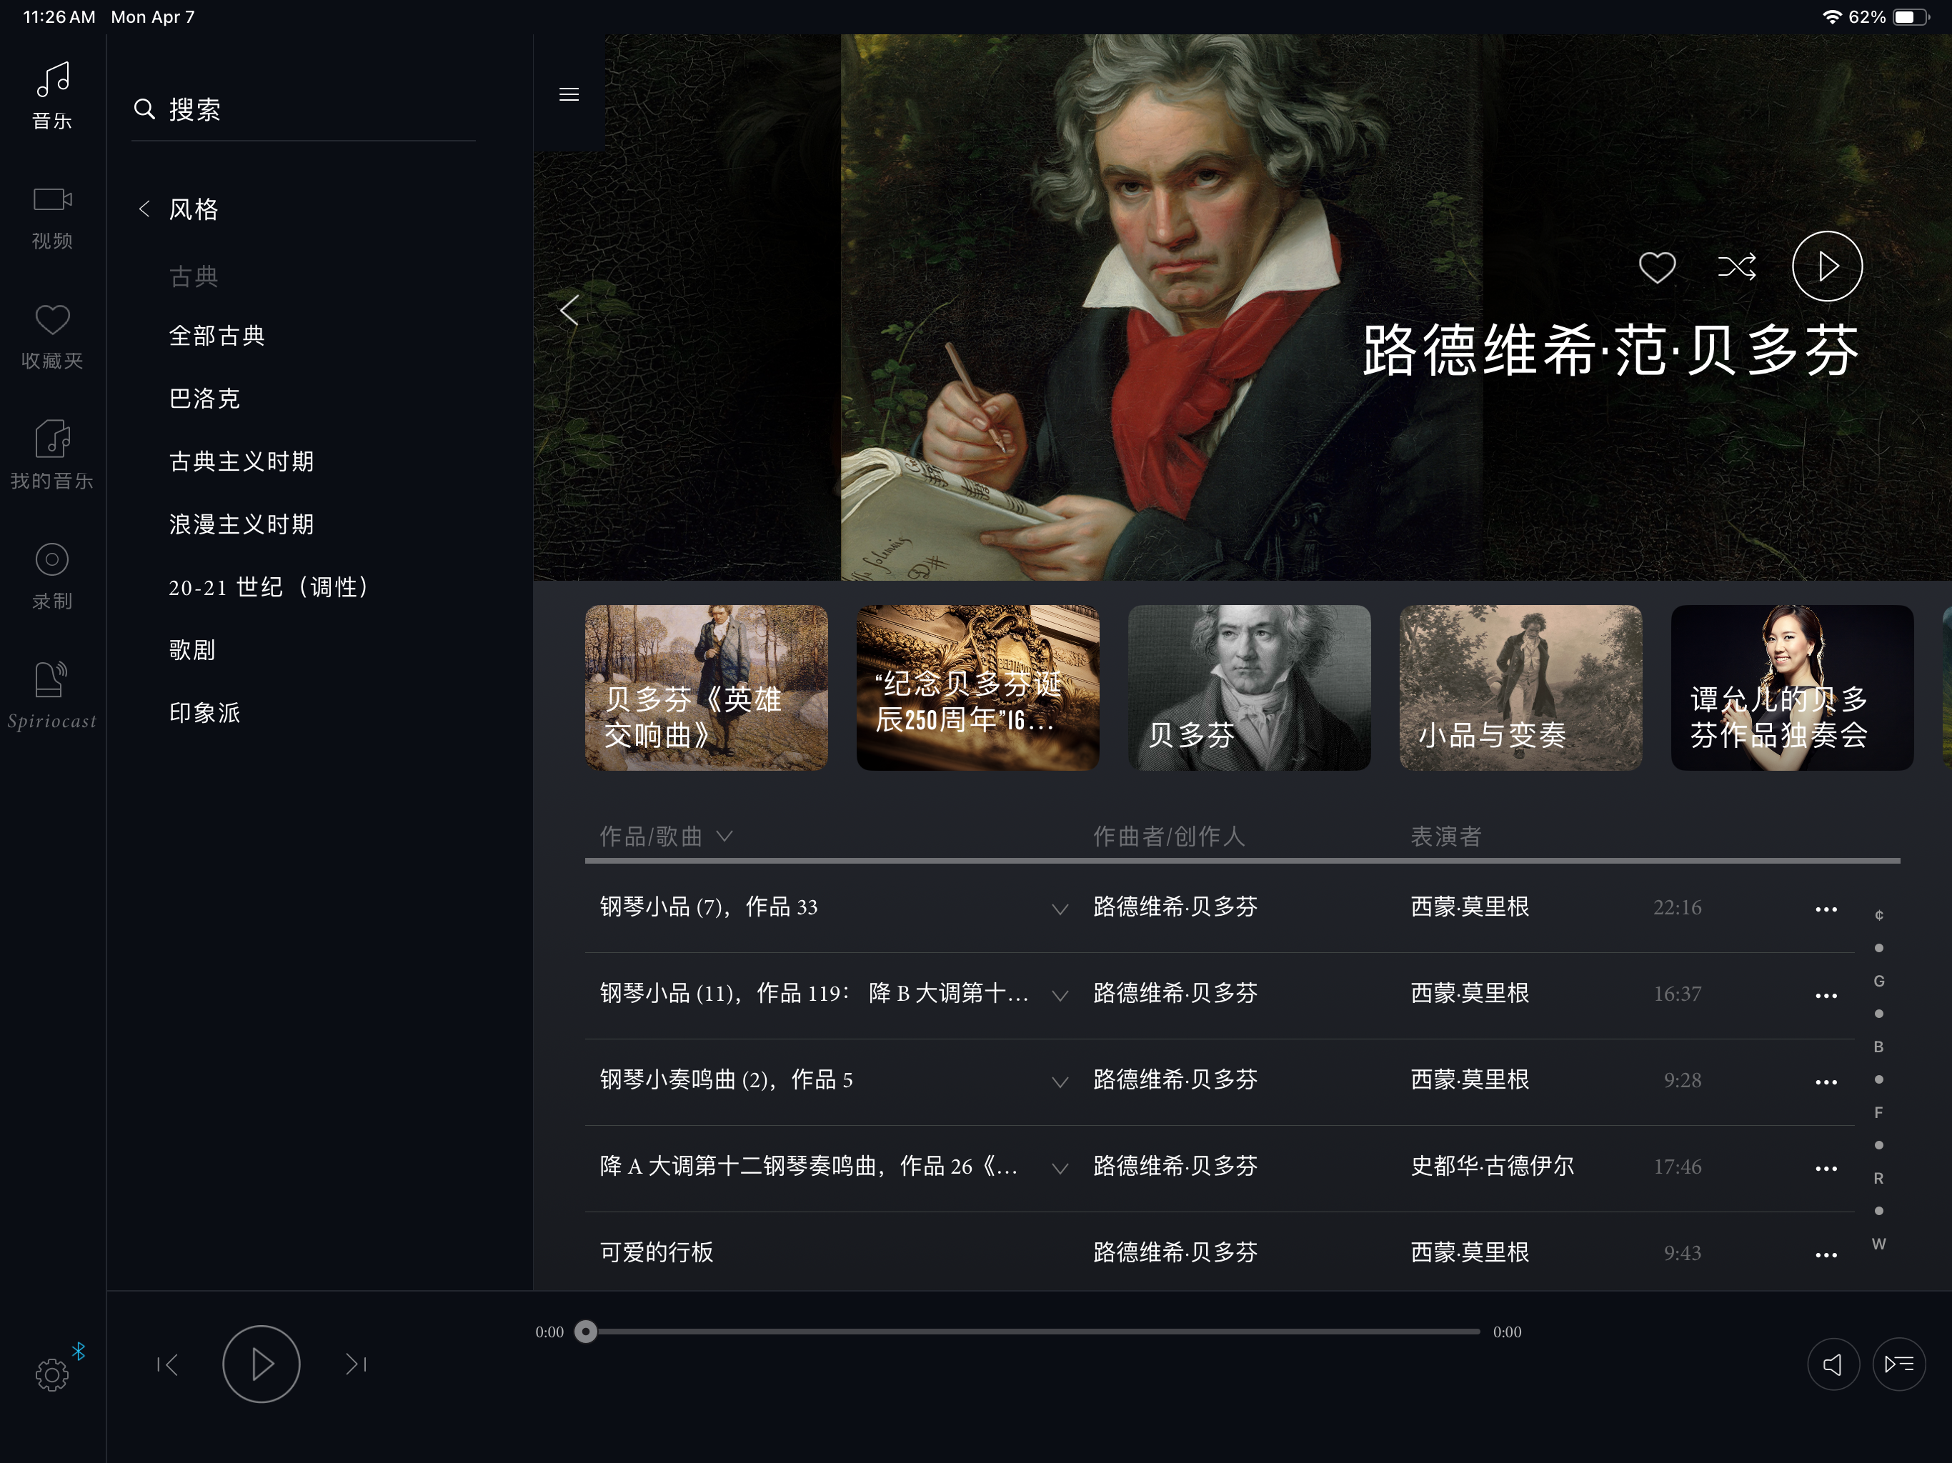Go back via 风格 header
This screenshot has height=1463, width=1952.
click(x=179, y=209)
